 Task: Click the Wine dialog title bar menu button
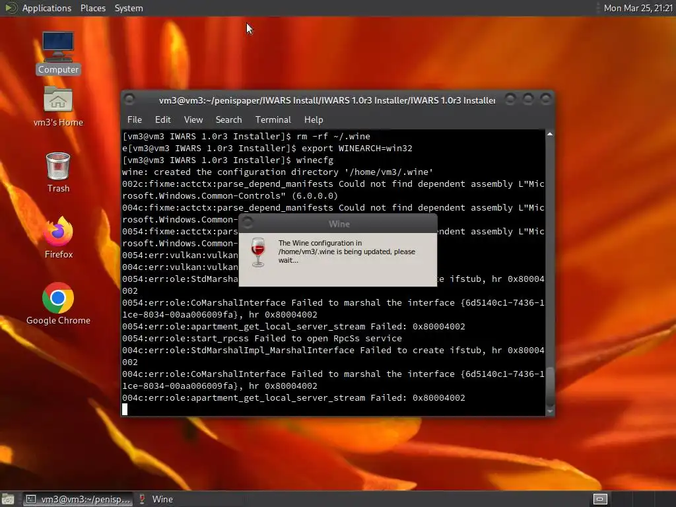coord(247,223)
